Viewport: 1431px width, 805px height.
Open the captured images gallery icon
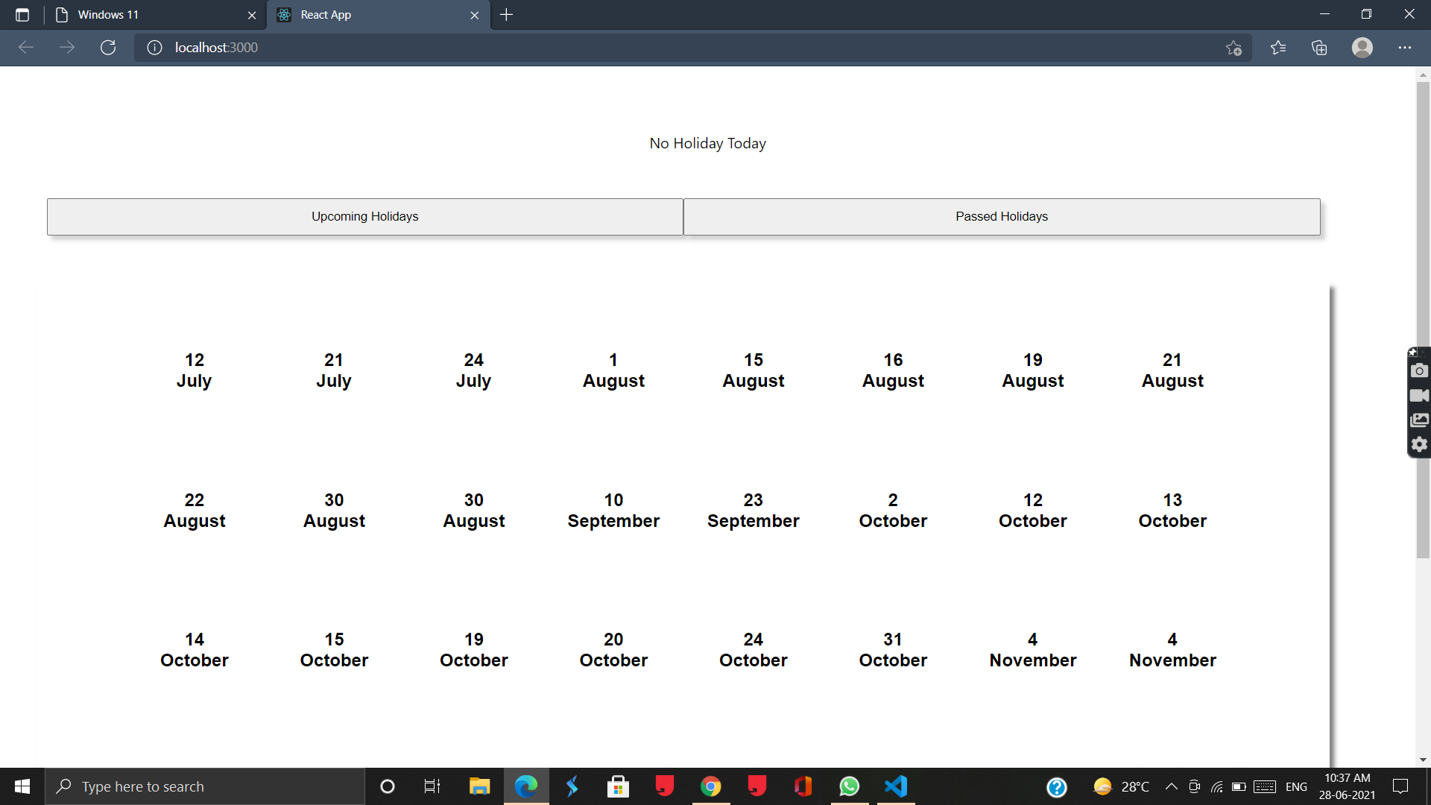point(1419,420)
